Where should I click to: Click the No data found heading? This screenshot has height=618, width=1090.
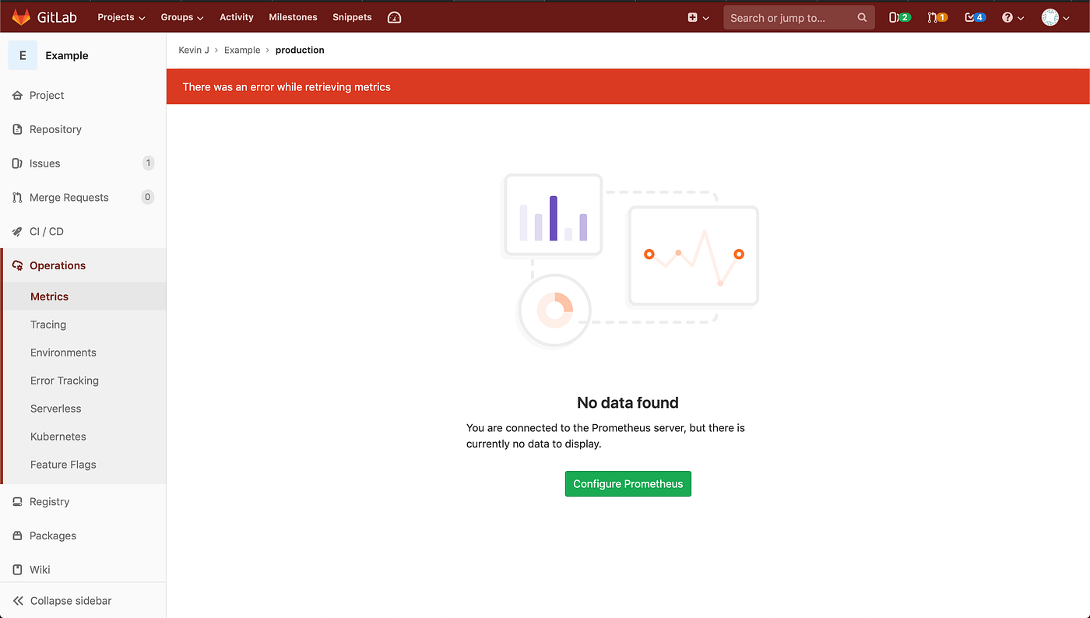coord(628,402)
